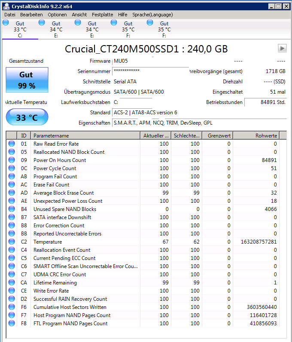The width and height of the screenshot is (292, 342).
Task: Open the Sprache(Language) menu
Action: click(x=152, y=15)
